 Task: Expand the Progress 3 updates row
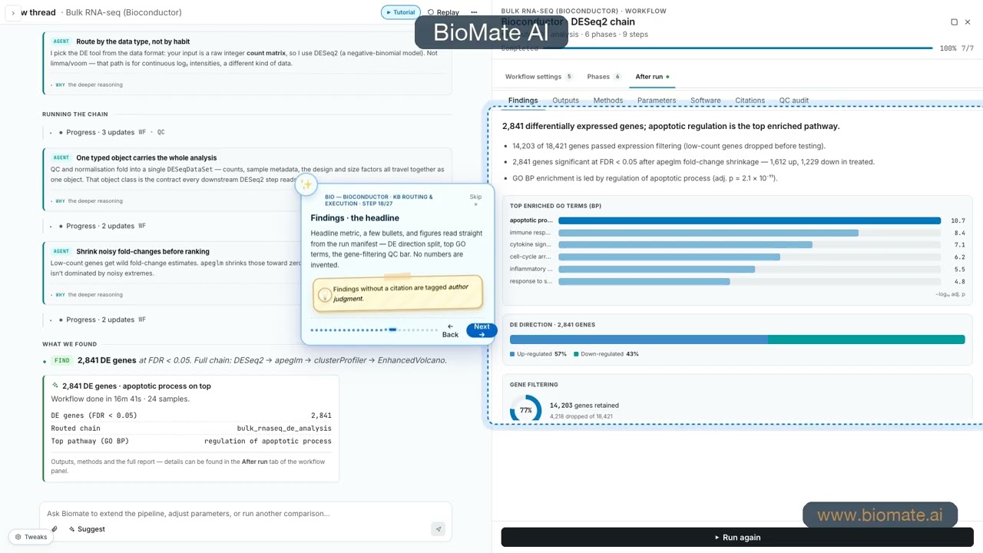(106, 132)
